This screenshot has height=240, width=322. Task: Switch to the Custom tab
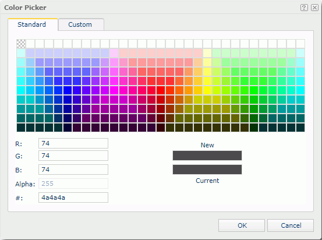[81, 24]
